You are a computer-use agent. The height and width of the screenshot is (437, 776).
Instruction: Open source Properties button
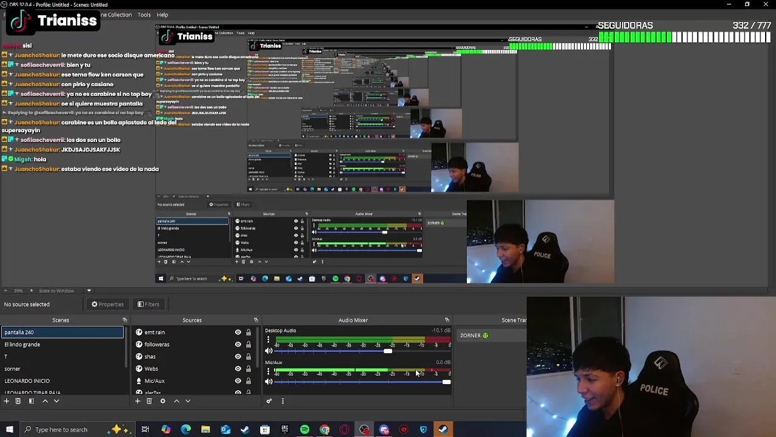coord(107,305)
